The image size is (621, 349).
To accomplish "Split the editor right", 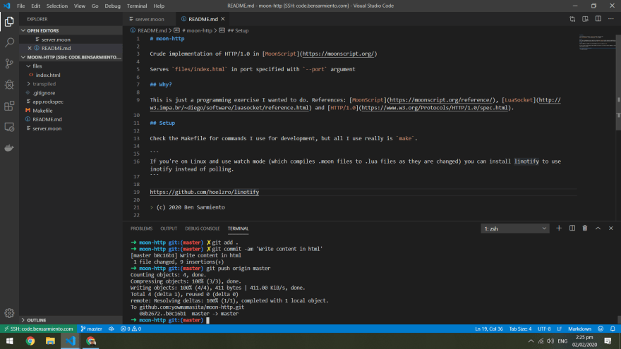I will coord(598,19).
